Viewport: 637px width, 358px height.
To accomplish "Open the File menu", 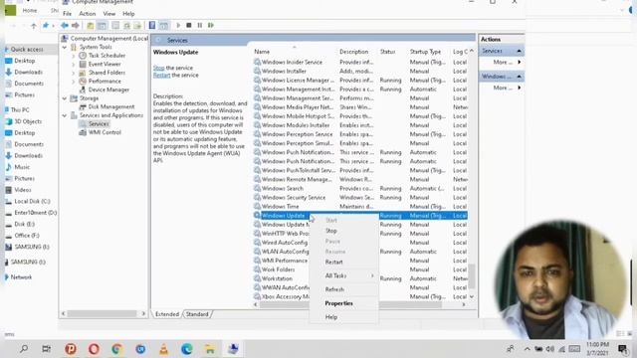I will 67,13.
